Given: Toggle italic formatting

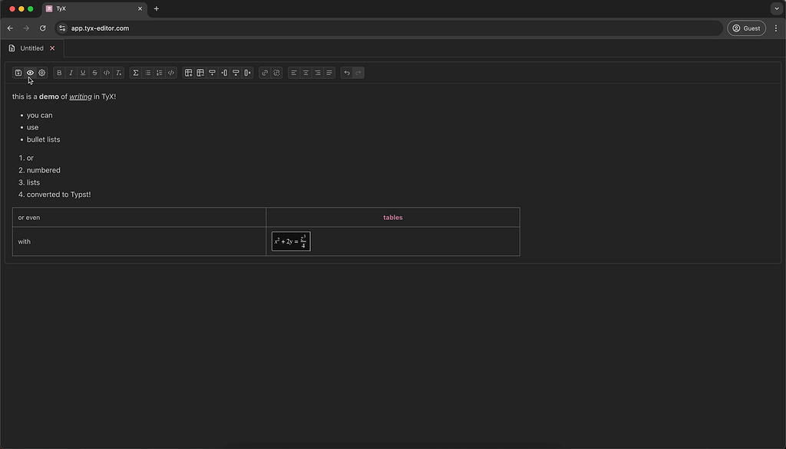Looking at the screenshot, I should [71, 73].
